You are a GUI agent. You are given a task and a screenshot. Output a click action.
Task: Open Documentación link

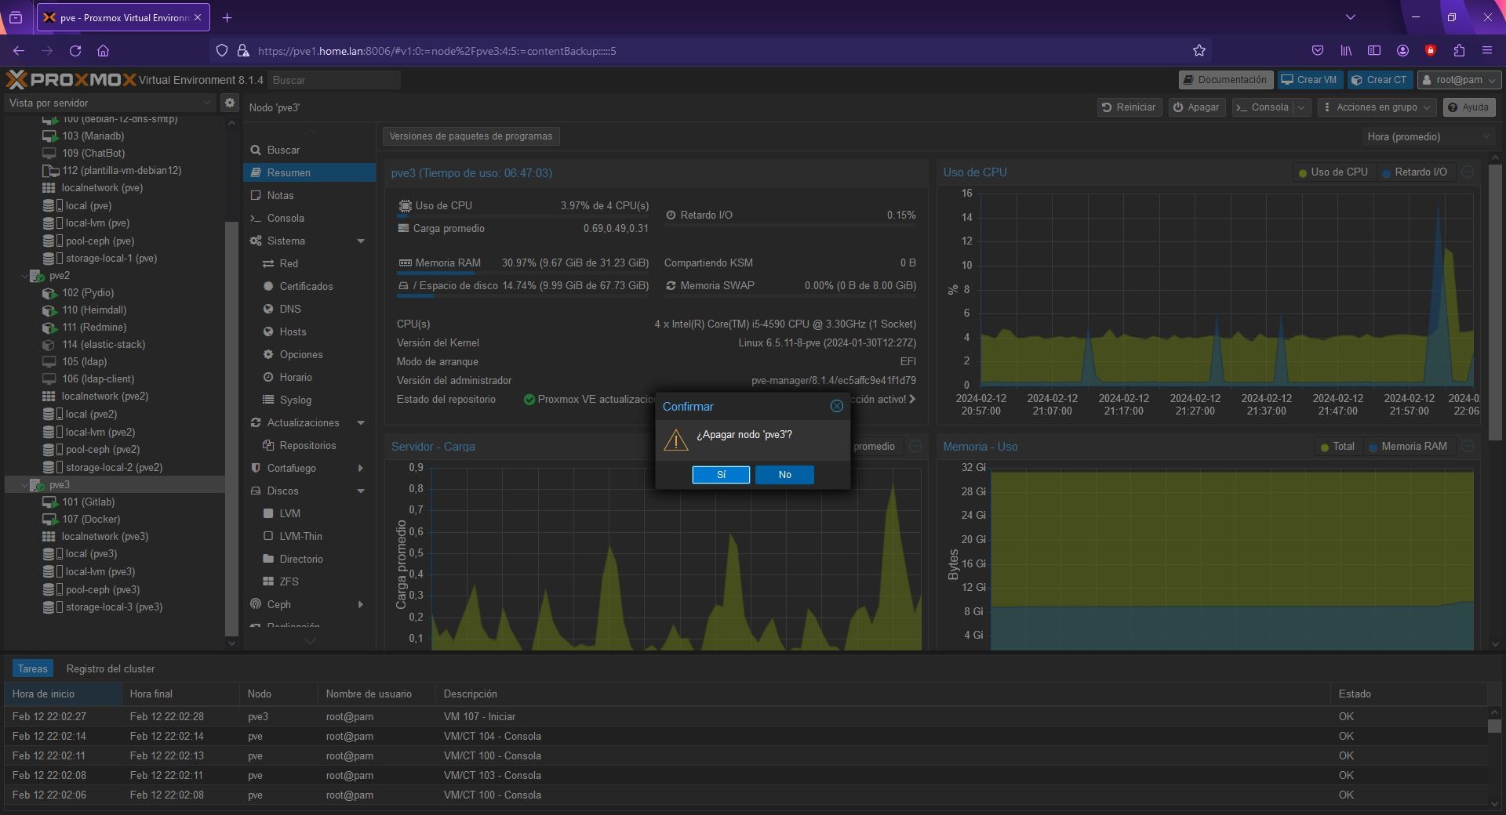pyautogui.click(x=1224, y=80)
